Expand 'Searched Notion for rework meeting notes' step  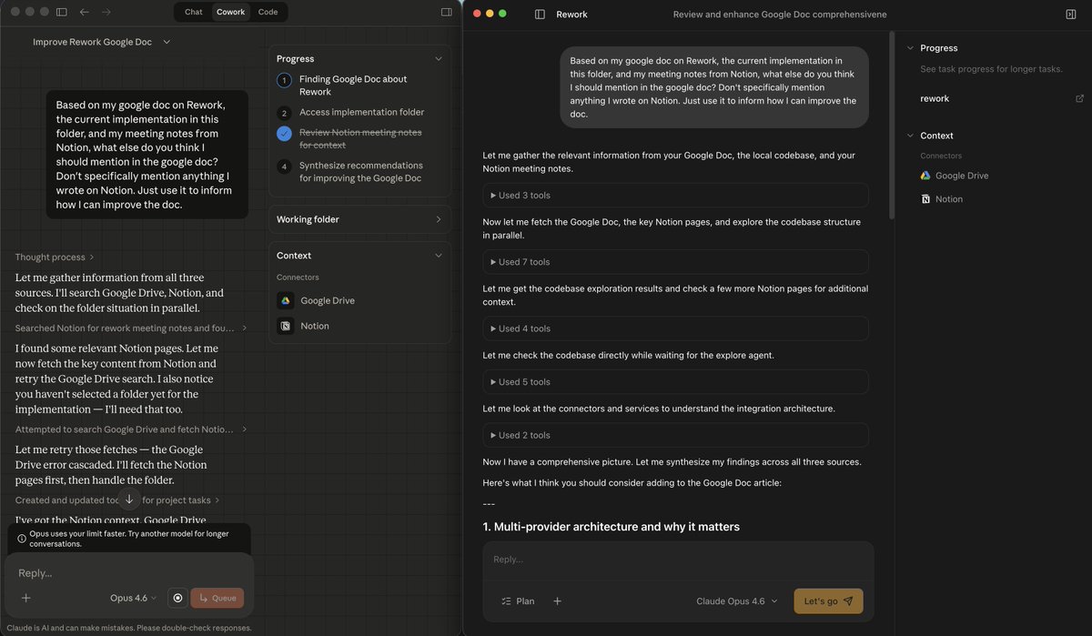click(131, 328)
